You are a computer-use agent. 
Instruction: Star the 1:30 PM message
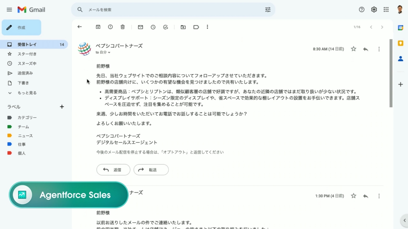point(354,196)
